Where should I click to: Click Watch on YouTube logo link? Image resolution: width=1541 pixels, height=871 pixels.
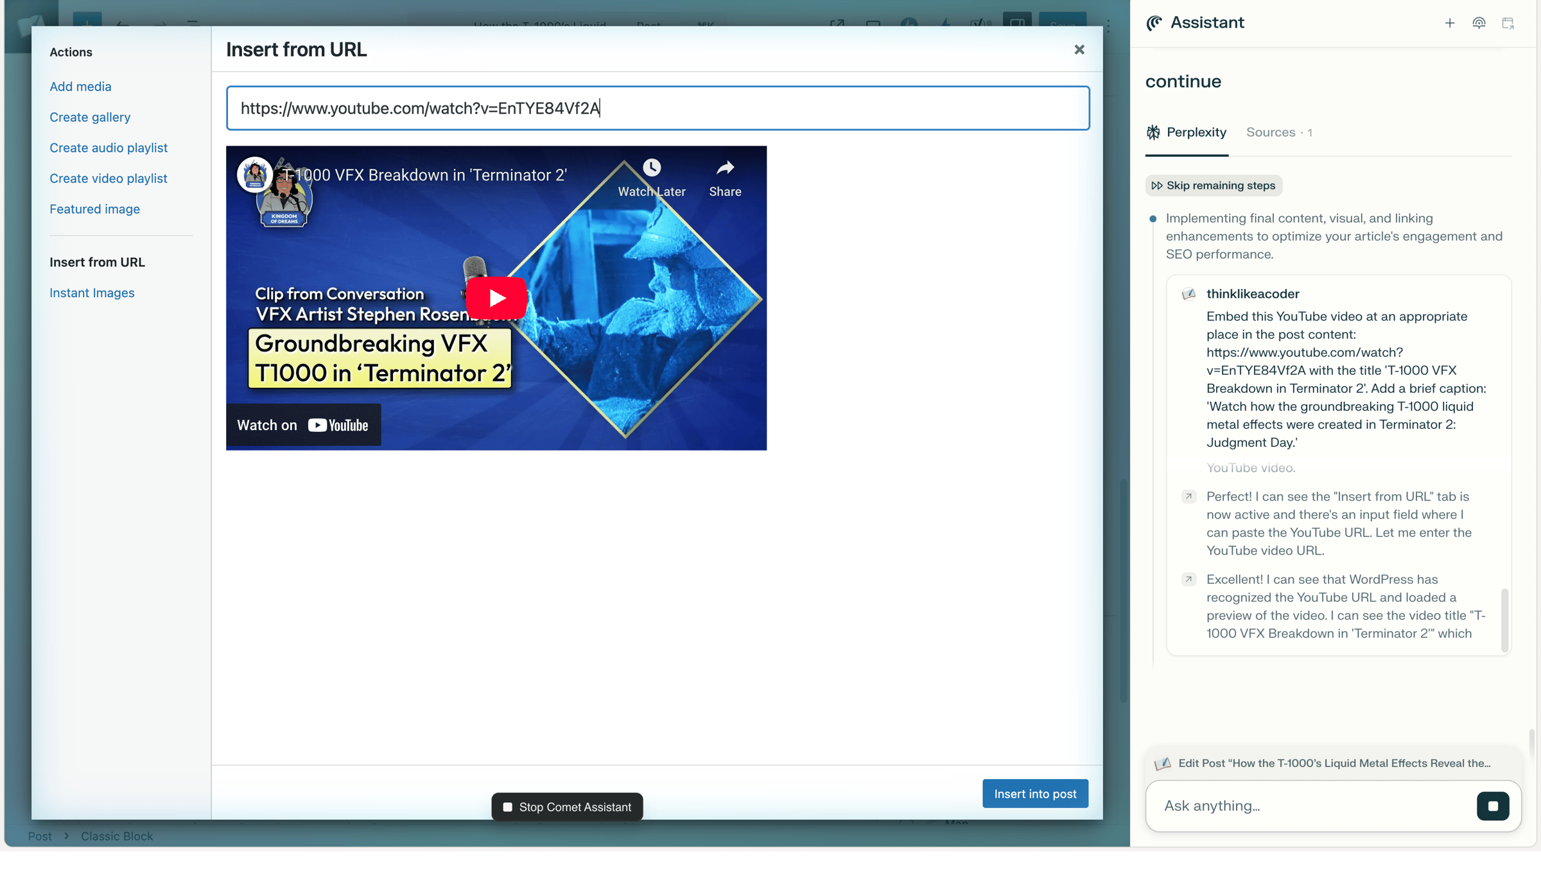pyautogui.click(x=303, y=425)
